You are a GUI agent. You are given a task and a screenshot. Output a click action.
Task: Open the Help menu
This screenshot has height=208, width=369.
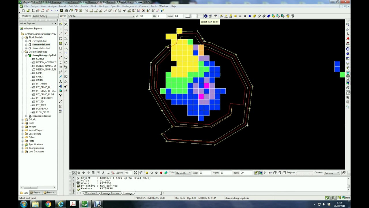(173, 6)
